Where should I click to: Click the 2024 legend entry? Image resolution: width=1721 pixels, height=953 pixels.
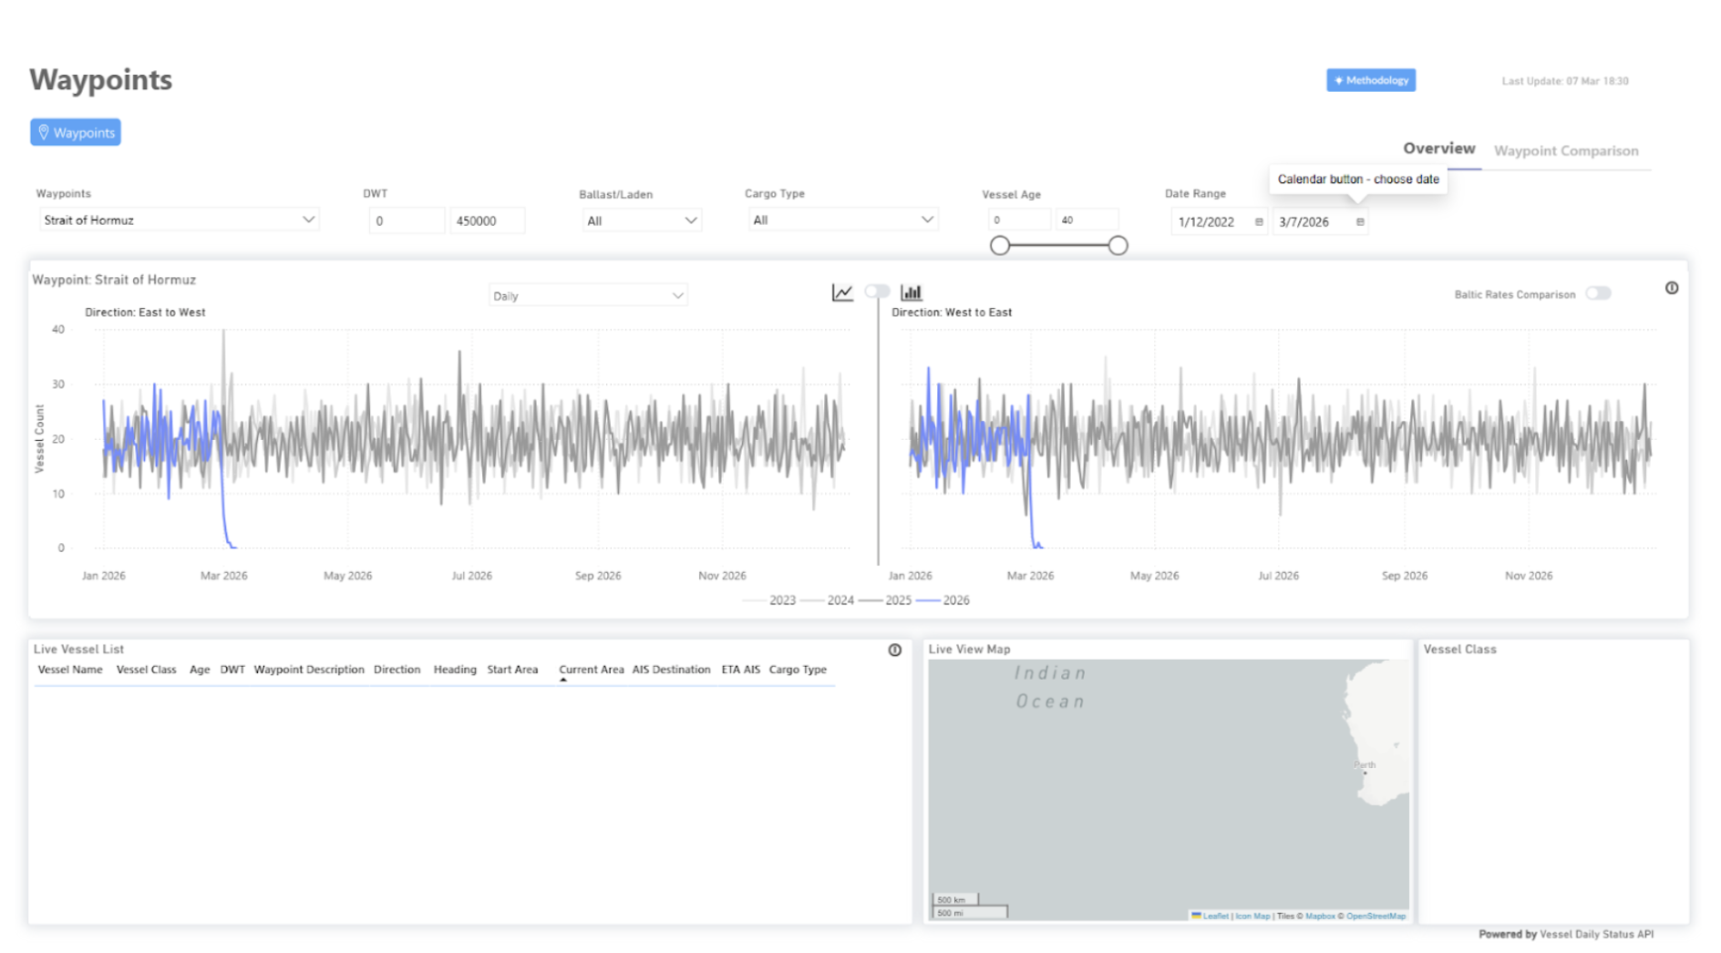click(829, 599)
